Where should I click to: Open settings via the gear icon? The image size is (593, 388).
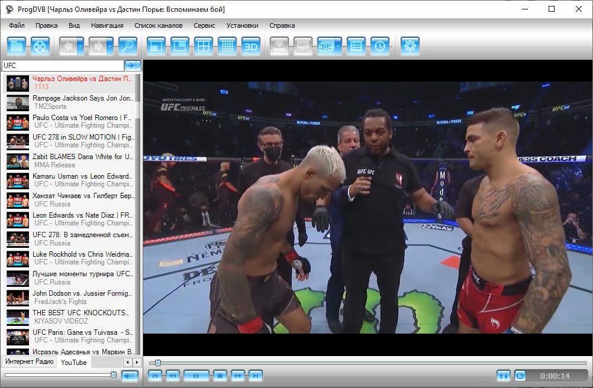tap(410, 46)
